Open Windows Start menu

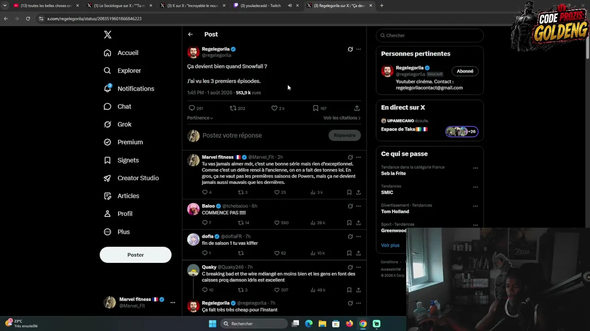[212, 324]
